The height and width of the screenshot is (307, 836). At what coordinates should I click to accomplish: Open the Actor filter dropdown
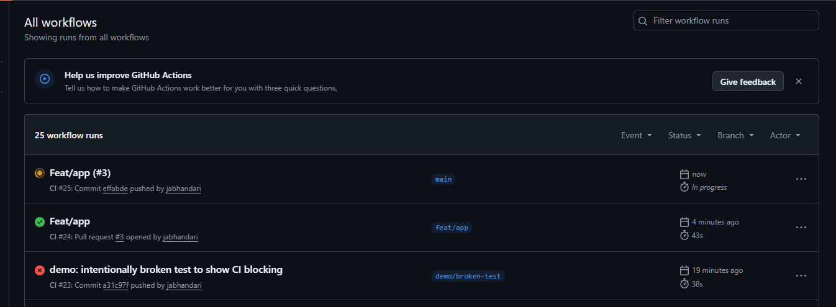coord(785,135)
